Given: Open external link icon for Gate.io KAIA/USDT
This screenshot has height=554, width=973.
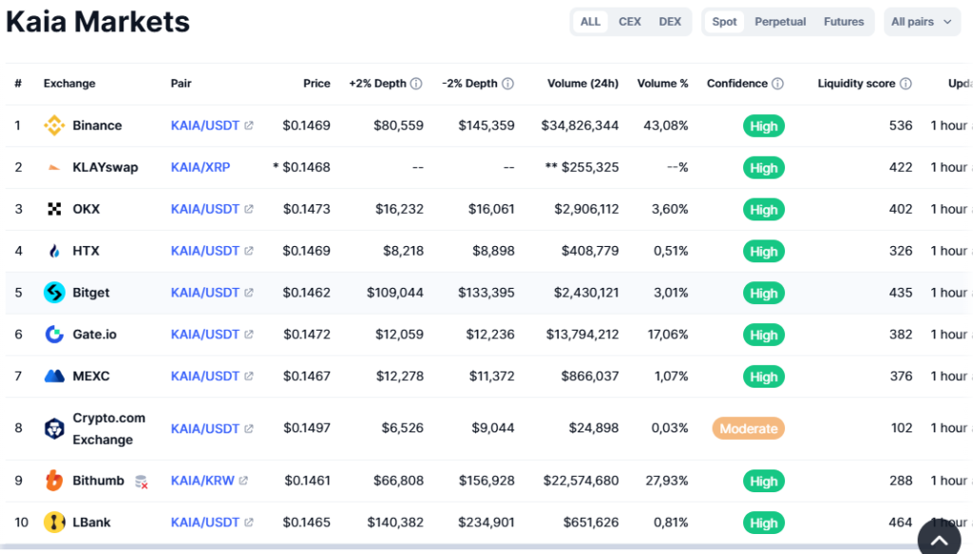Looking at the screenshot, I should (x=249, y=334).
